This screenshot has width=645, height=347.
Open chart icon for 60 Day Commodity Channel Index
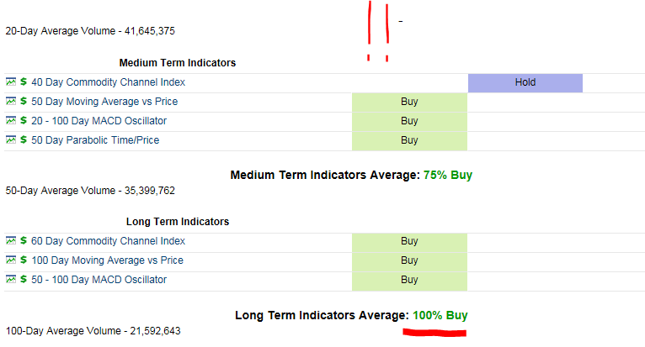[11, 241]
